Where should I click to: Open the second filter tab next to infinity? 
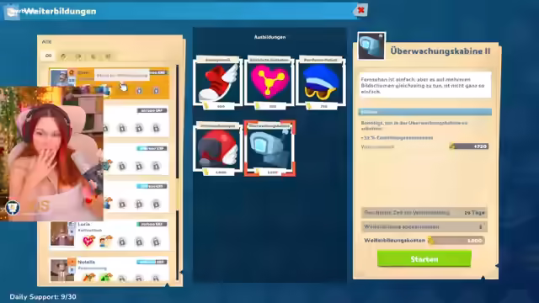[x=63, y=56]
